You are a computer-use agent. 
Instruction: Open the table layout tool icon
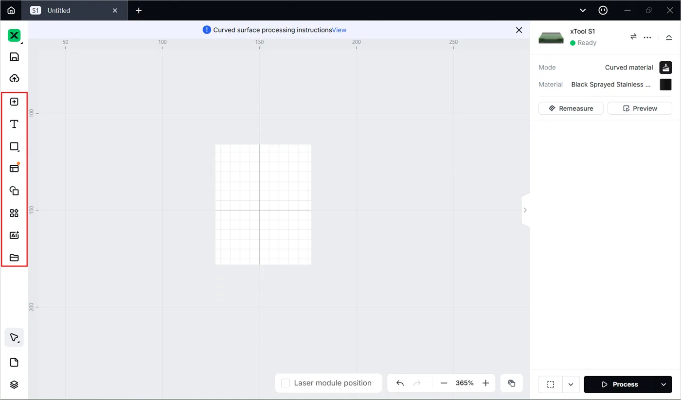click(x=14, y=168)
